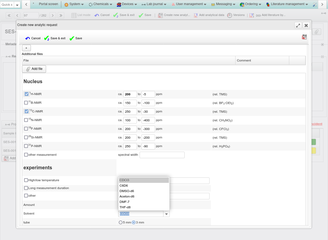
Task: Jump to first record double-arrow icon
Action: tap(9, 15)
